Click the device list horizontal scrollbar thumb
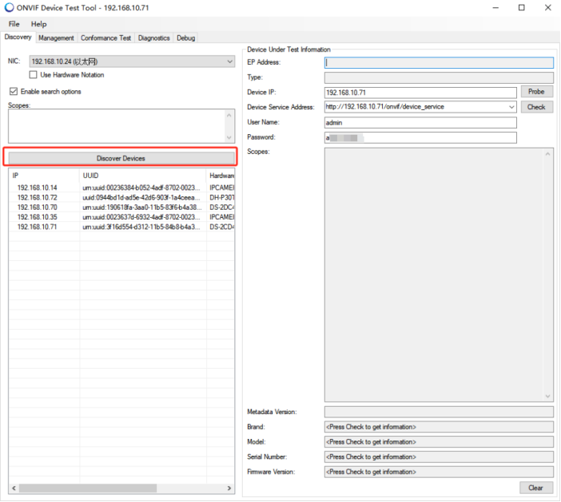 point(88,488)
